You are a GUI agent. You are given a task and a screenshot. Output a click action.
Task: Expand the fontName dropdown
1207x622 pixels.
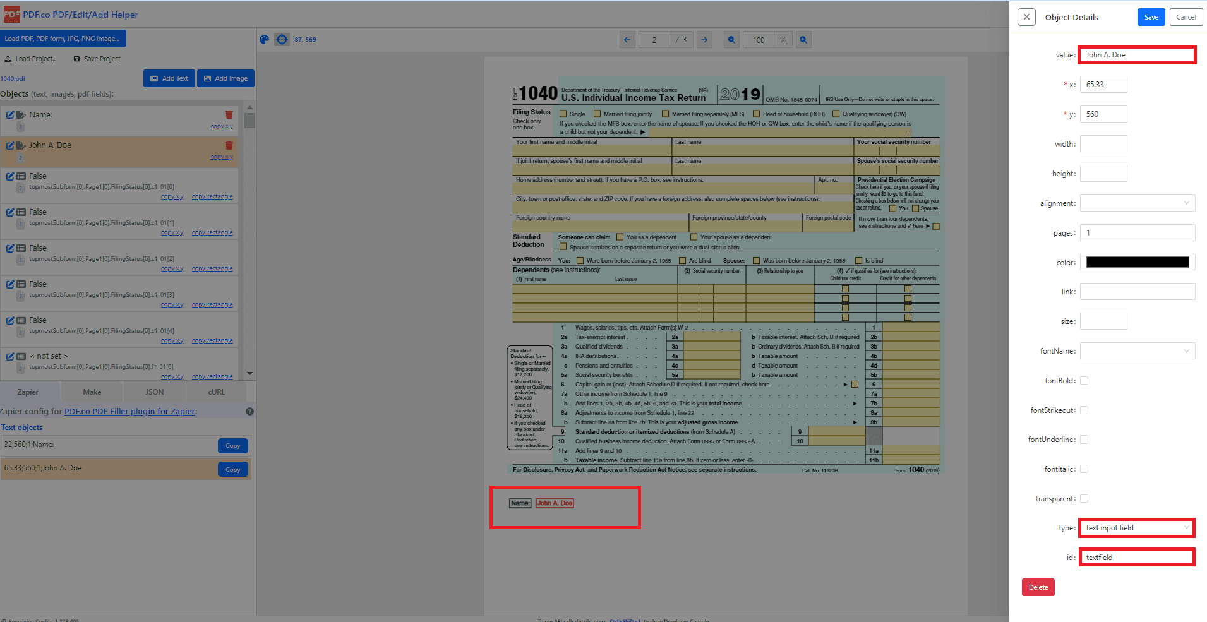click(x=1138, y=351)
